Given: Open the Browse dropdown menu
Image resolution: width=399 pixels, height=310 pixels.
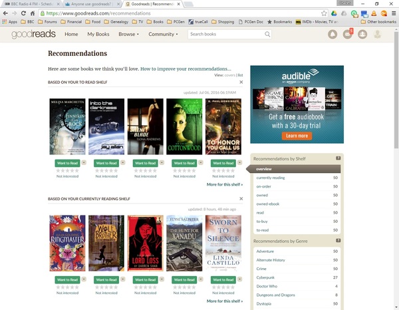Looking at the screenshot, I should coord(128,34).
